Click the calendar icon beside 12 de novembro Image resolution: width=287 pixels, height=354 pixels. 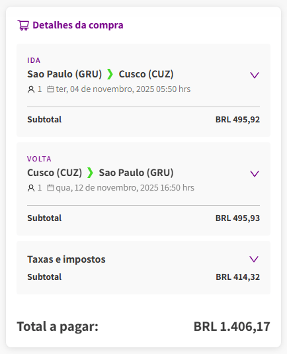50,188
